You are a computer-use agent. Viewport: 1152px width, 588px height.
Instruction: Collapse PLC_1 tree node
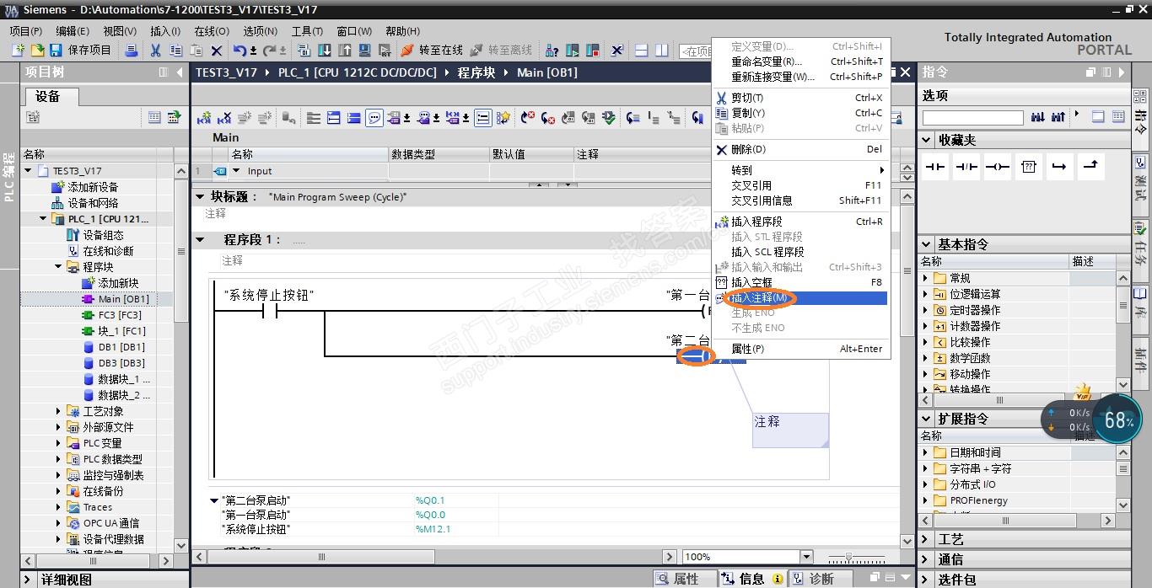pyautogui.click(x=44, y=219)
